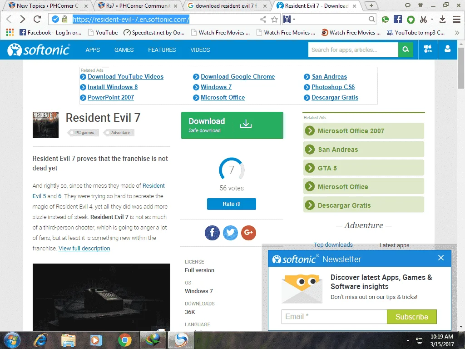This screenshot has height=349, width=465.
Task: Click the Softonic logo
Action: [39, 50]
